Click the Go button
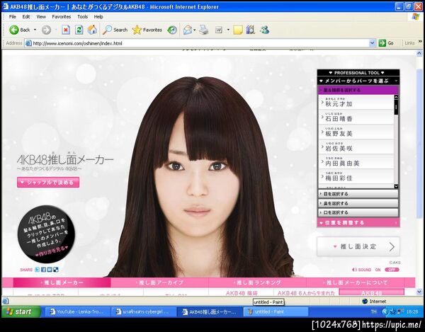Viewport: 425px width, 332px height. [x=386, y=42]
